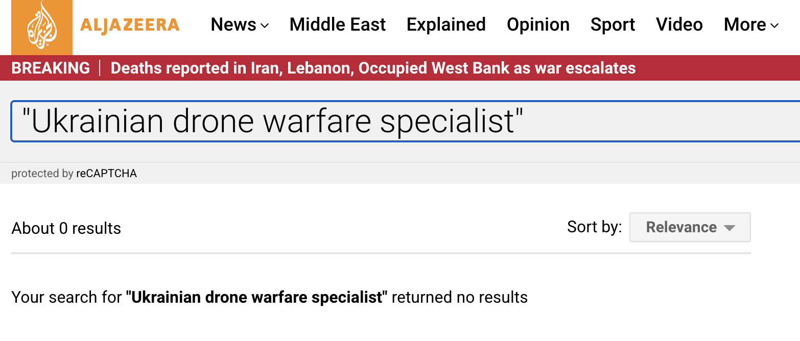
Task: Click the More menu label
Action: tap(745, 25)
